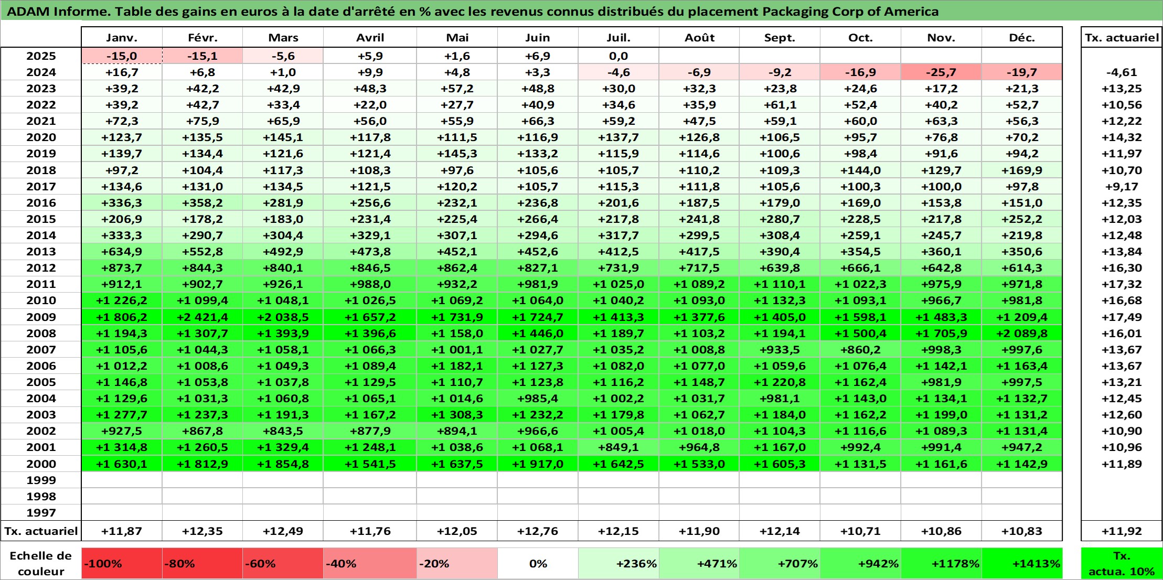This screenshot has height=580, width=1163.
Task: Click the +236% pale green swatch
Action: pyautogui.click(x=618, y=564)
